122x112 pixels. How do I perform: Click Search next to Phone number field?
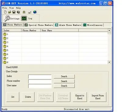[x=64, y=81]
